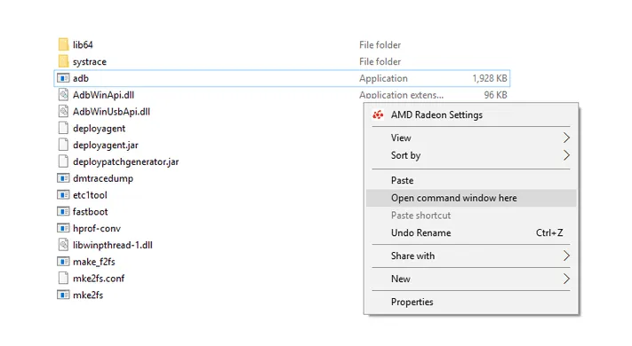Expand the Sort by submenu arrow

pos(566,155)
